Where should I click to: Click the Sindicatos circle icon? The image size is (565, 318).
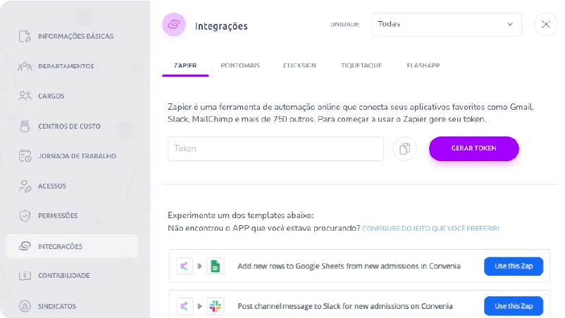tap(25, 306)
